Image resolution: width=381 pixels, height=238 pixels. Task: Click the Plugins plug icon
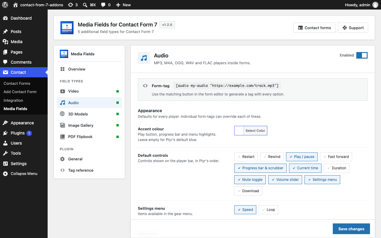coord(5,133)
